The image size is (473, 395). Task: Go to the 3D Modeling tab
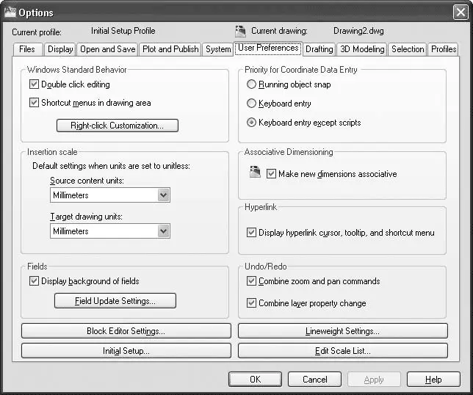(x=362, y=49)
